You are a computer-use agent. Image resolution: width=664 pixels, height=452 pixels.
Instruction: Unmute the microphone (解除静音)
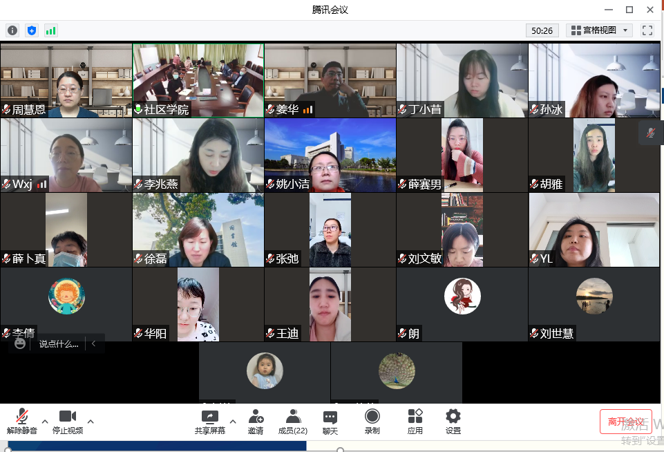pyautogui.click(x=22, y=420)
